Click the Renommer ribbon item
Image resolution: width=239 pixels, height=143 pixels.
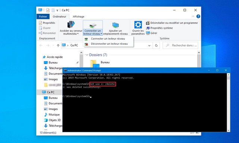click(47, 33)
